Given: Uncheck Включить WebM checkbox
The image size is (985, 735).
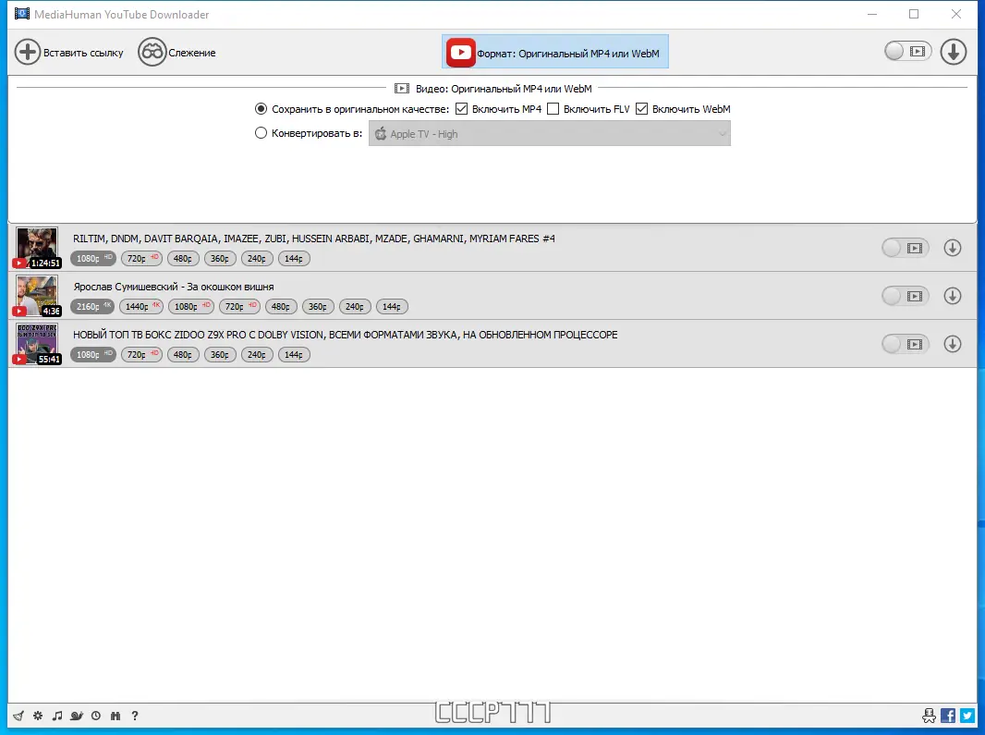Looking at the screenshot, I should 641,109.
